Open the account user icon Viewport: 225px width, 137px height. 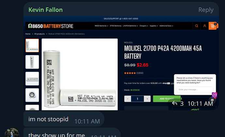point(205,26)
